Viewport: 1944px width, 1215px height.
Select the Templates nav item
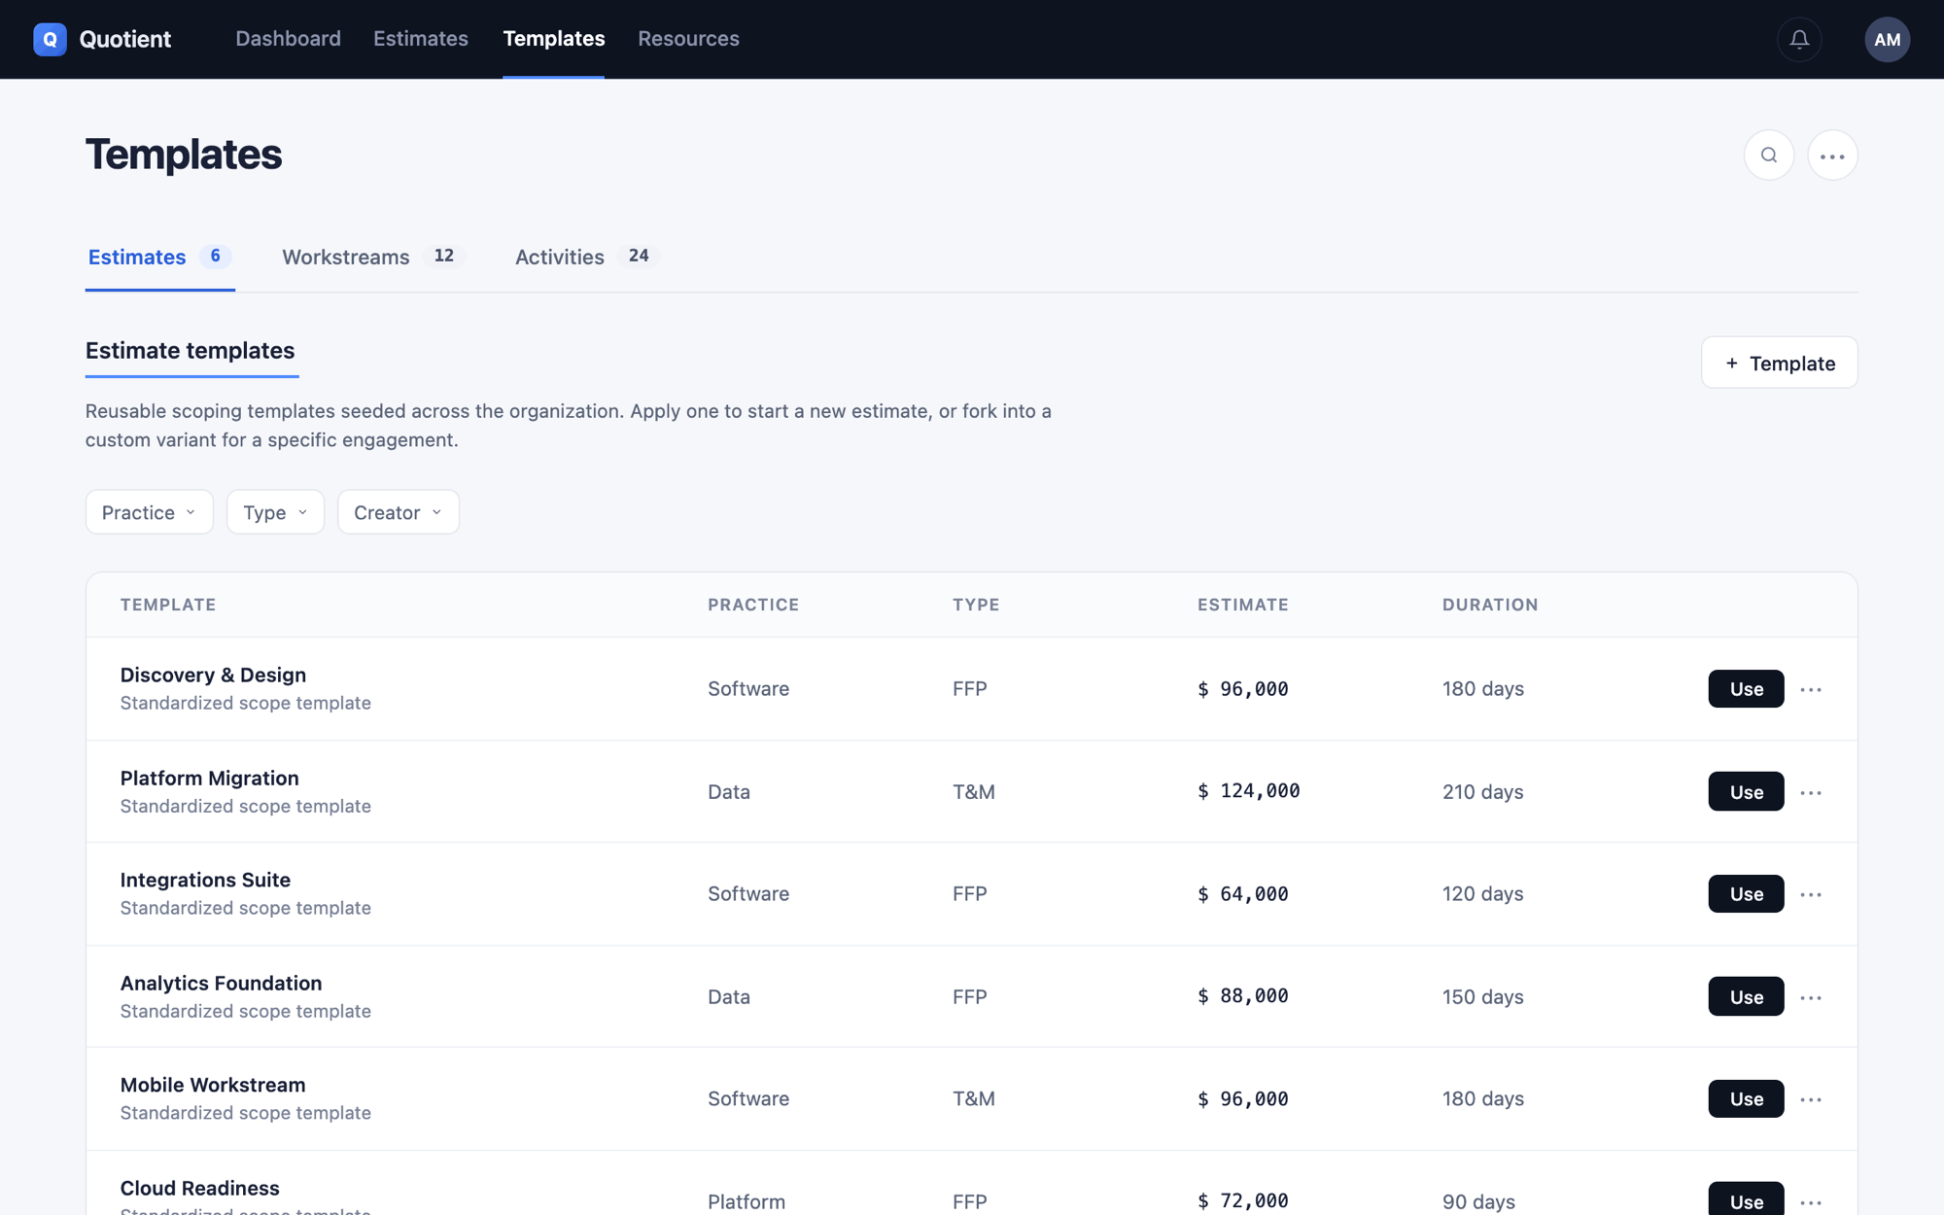[553, 39]
